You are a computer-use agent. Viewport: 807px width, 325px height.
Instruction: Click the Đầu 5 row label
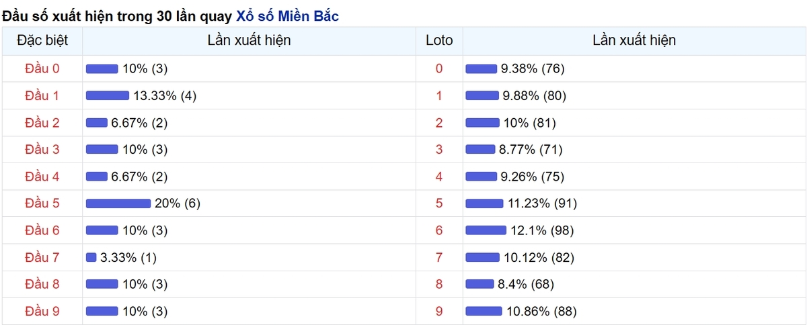(x=42, y=203)
